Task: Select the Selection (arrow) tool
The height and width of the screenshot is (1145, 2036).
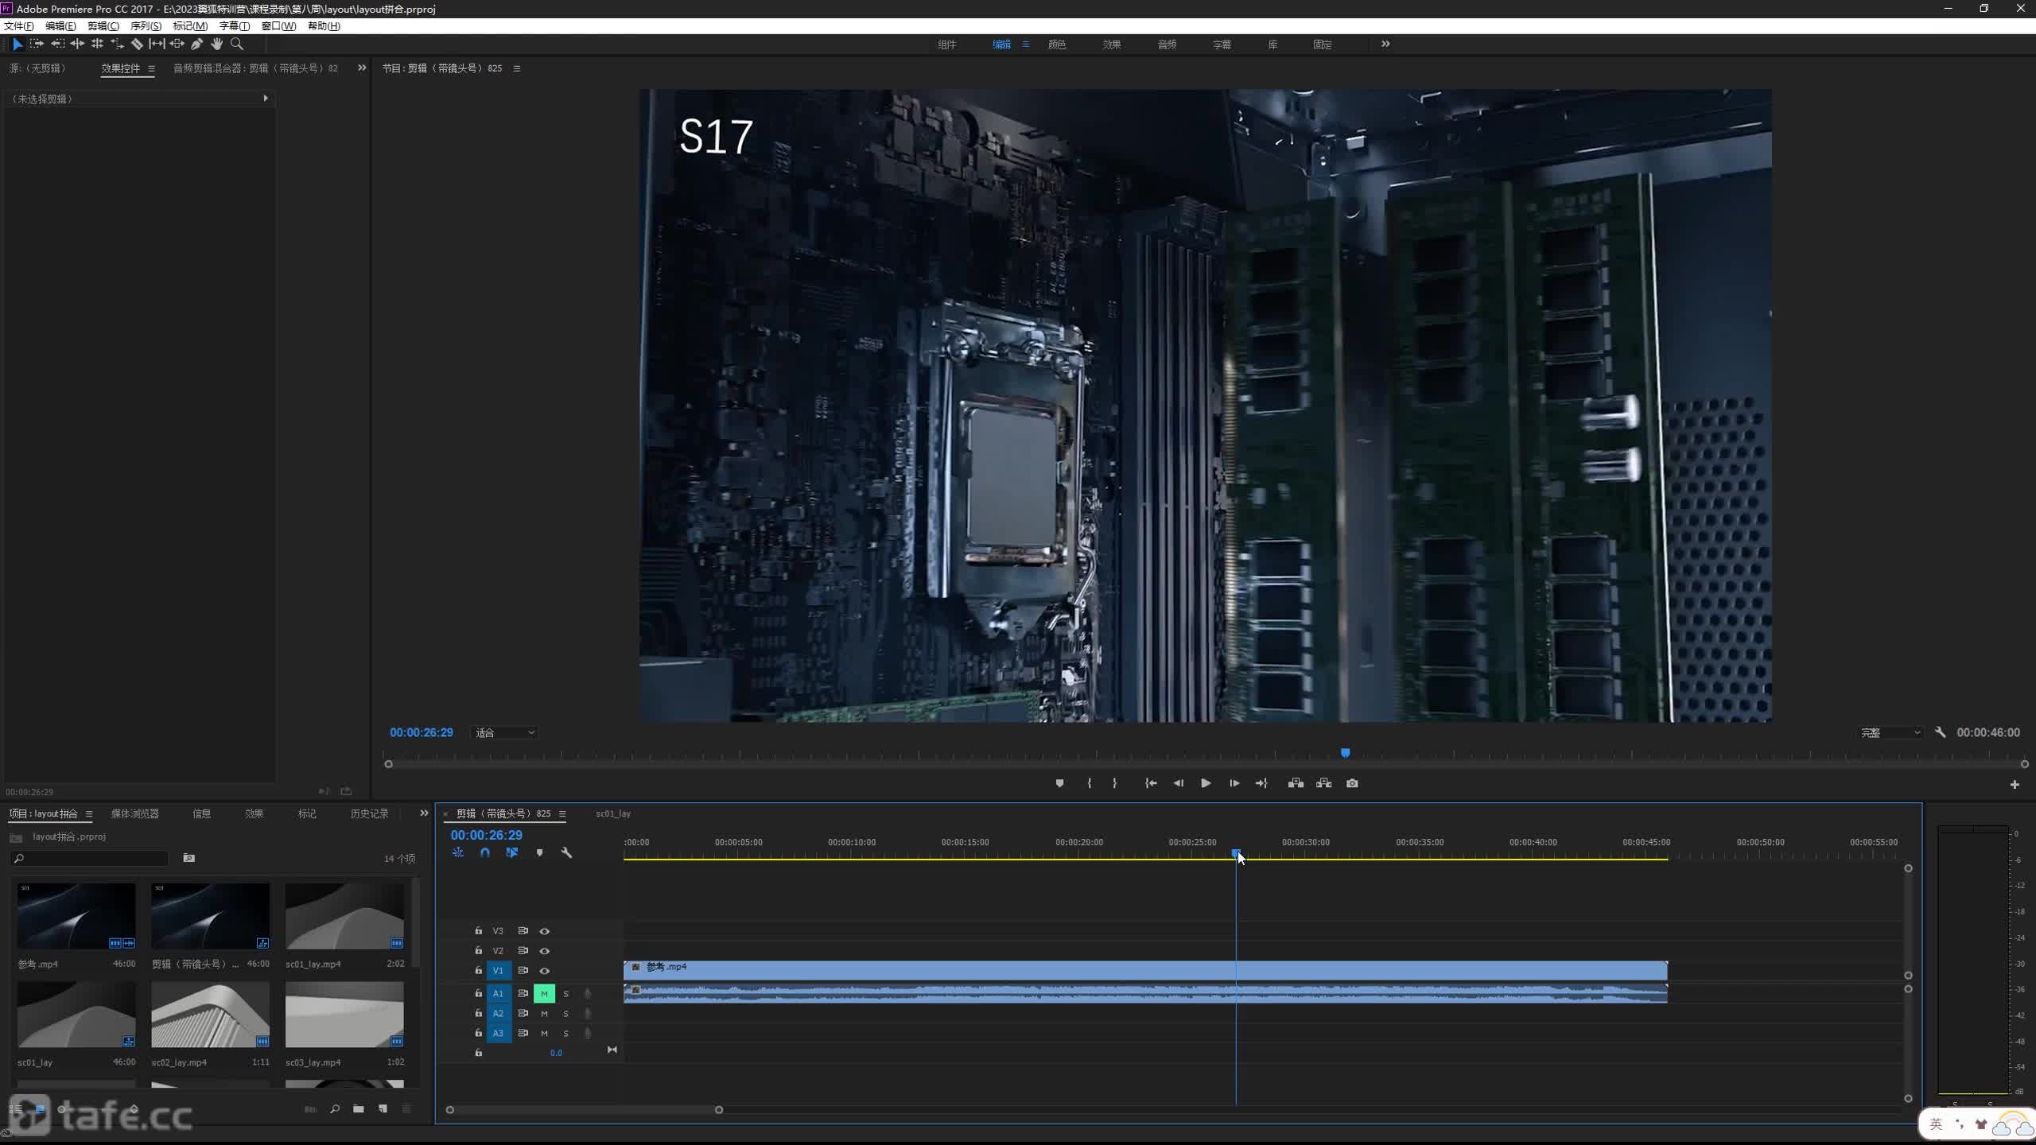Action: click(17, 45)
